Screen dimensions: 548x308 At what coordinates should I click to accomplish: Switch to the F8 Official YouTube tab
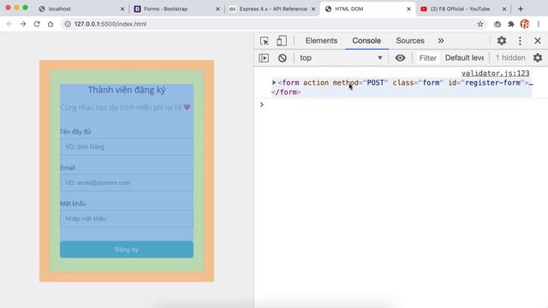pos(462,9)
